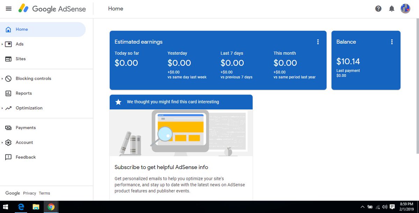
Task: Click 'vs same period last year' text
Action: tap(295, 77)
